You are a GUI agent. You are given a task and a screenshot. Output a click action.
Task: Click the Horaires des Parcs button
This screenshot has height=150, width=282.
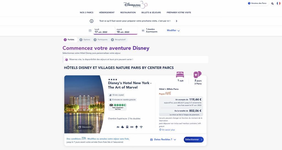pos(257,3)
